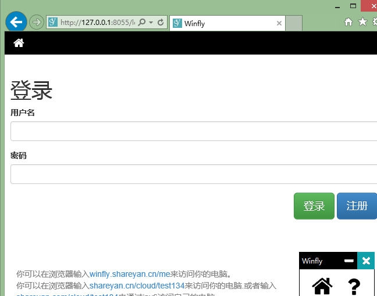377x296 pixels.
Task: Refresh the page with the reload icon
Action: (161, 22)
